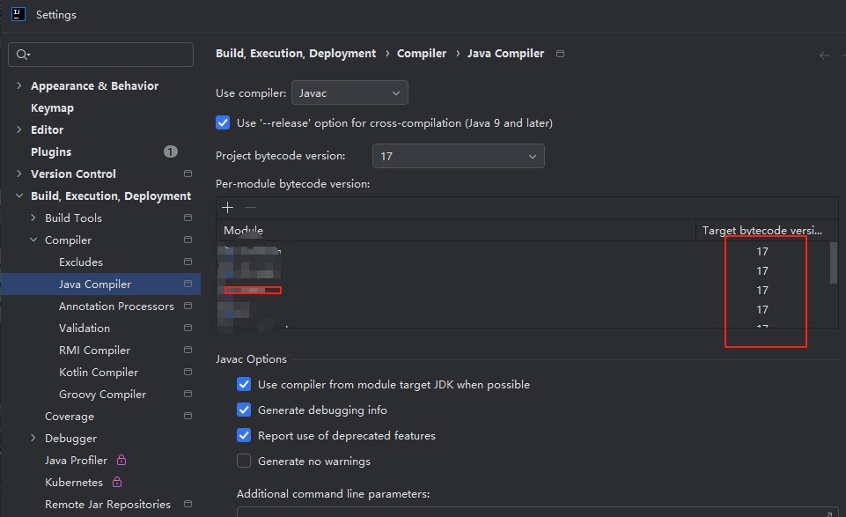The image size is (846, 517).
Task: Click Build, Execution, Deployment breadcrumb
Action: 296,54
